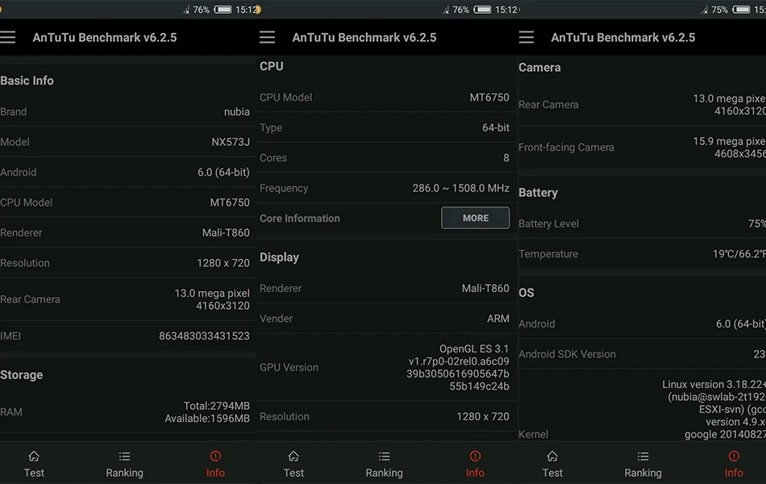Tap Ranking list icon in right panel

click(x=643, y=456)
